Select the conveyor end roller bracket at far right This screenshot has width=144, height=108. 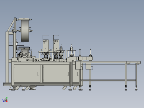click(139, 63)
